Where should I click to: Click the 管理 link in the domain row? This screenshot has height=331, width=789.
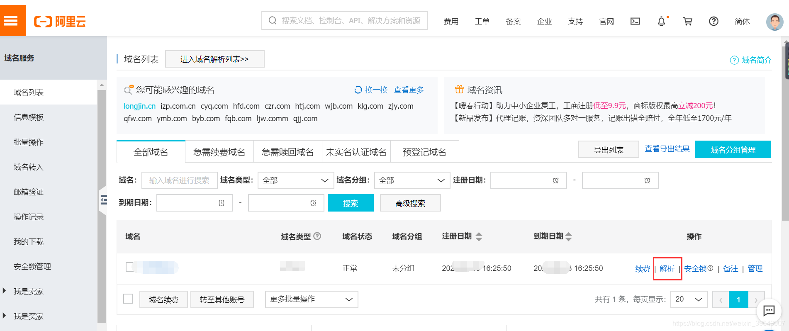pos(755,268)
